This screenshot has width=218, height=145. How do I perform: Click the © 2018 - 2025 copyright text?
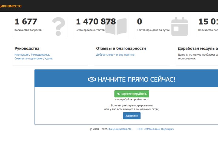pyautogui.click(x=98, y=129)
